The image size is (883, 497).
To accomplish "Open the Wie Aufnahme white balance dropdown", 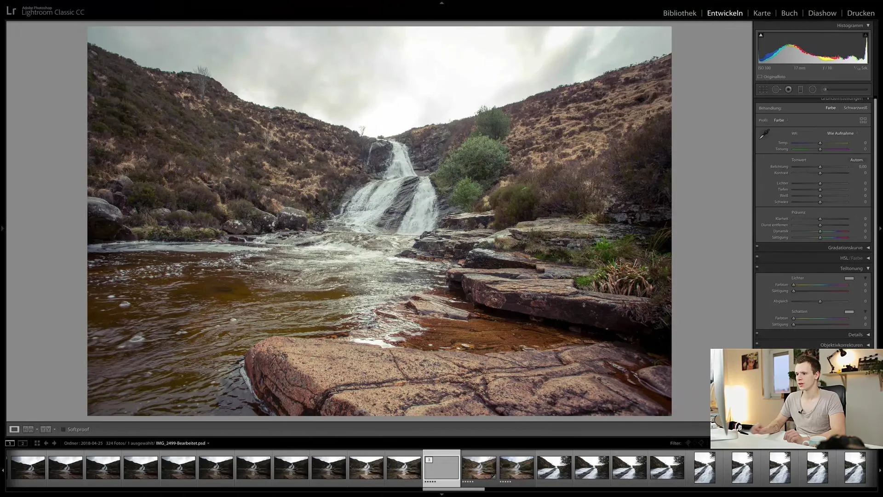I will [x=842, y=133].
